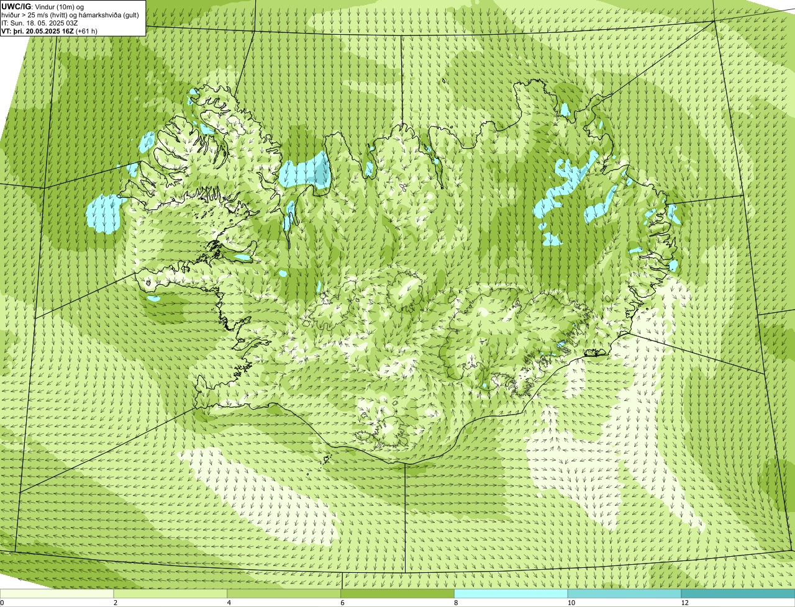Click the 4–6 m/s green legend swatch
Screen dimensions: 795x607
click(284, 593)
